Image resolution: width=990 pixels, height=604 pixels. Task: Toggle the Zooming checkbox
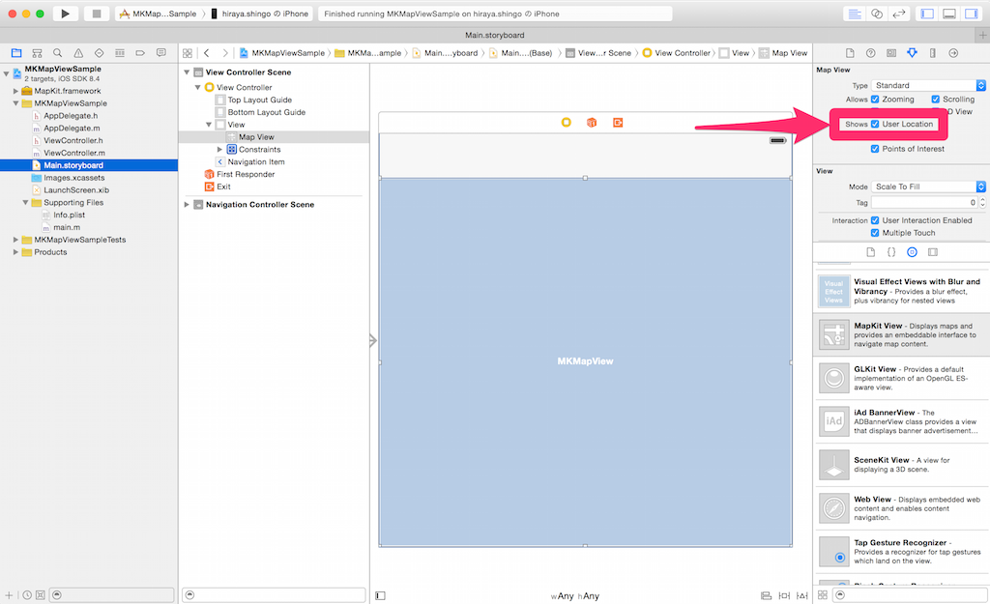(x=875, y=100)
